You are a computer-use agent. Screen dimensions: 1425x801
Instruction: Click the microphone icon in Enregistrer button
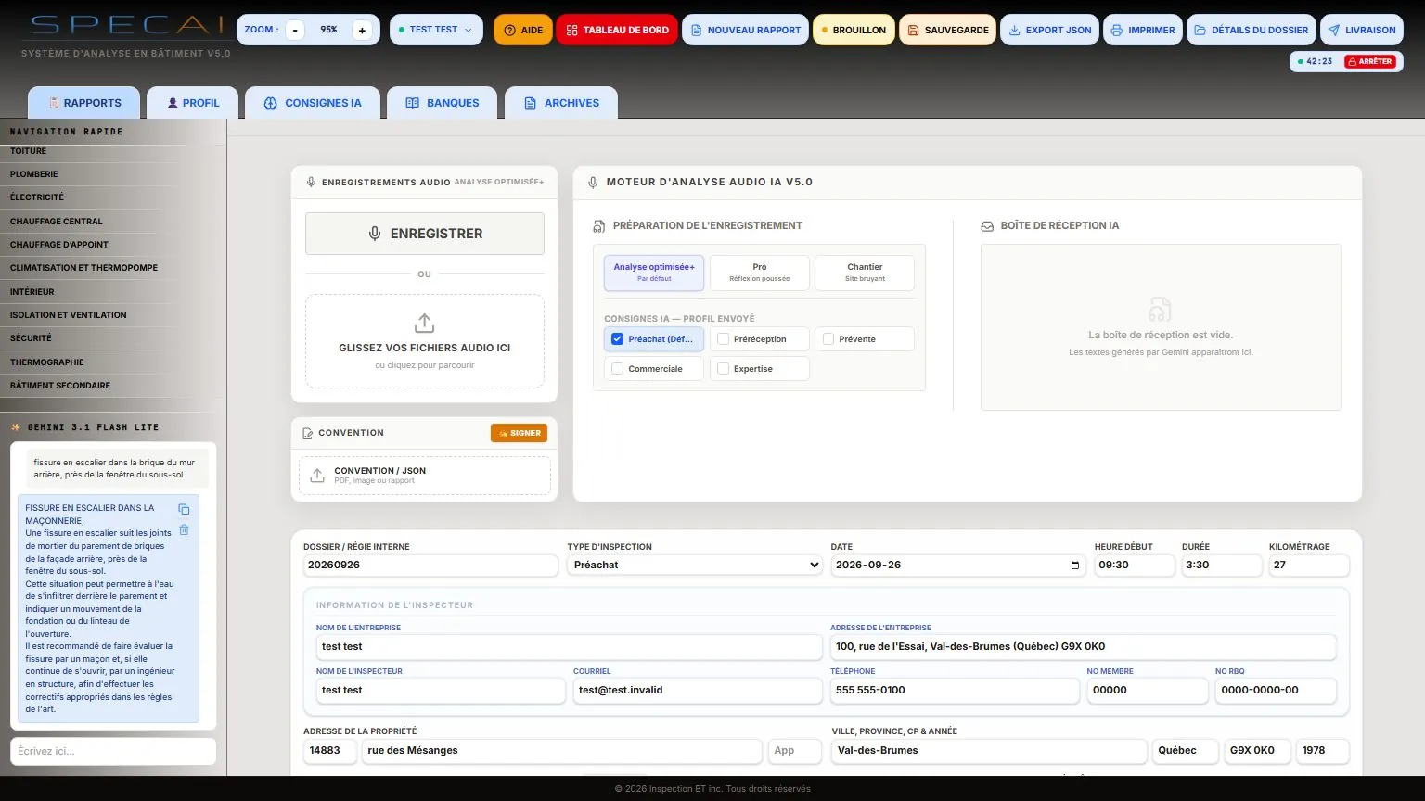pyautogui.click(x=375, y=234)
